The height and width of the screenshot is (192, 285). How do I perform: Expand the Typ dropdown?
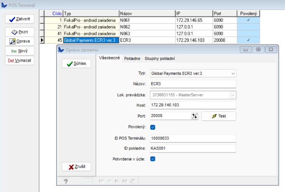pyautogui.click(x=233, y=74)
